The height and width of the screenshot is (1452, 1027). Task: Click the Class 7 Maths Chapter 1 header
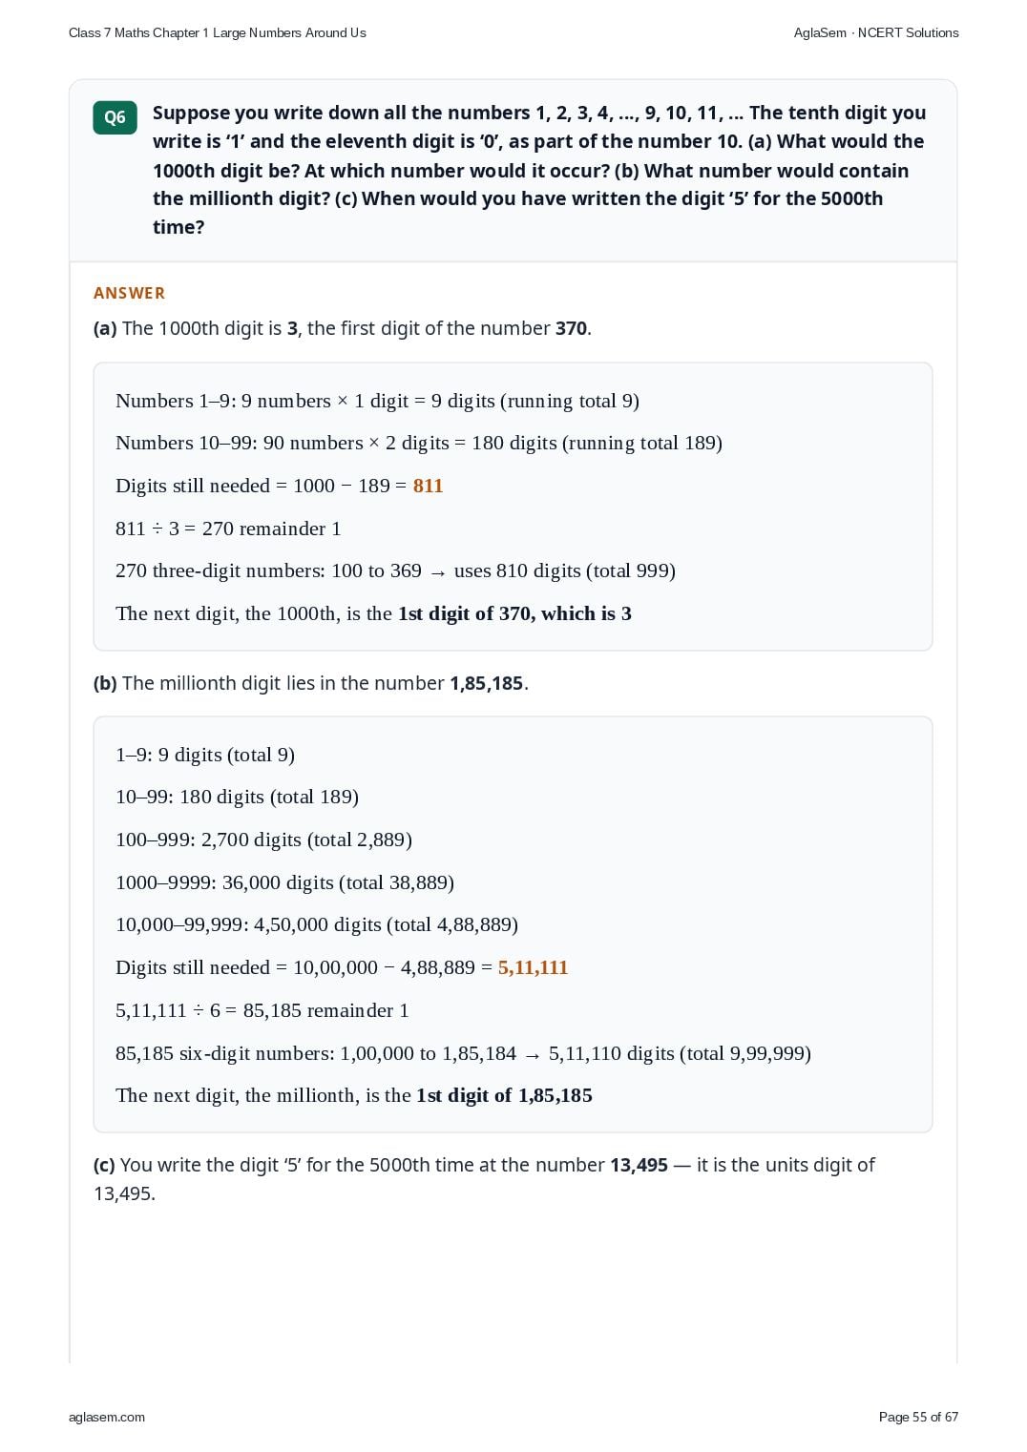click(x=218, y=32)
